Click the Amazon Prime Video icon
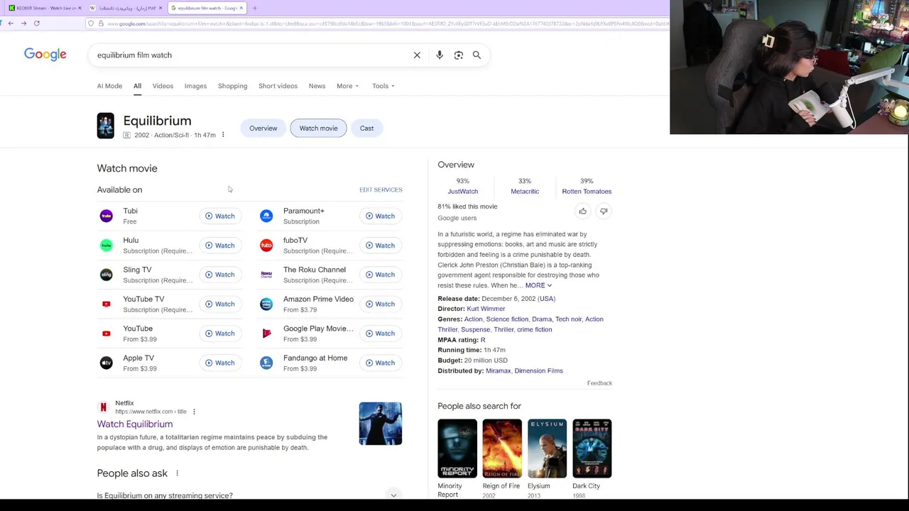The height and width of the screenshot is (511, 909). click(x=266, y=304)
